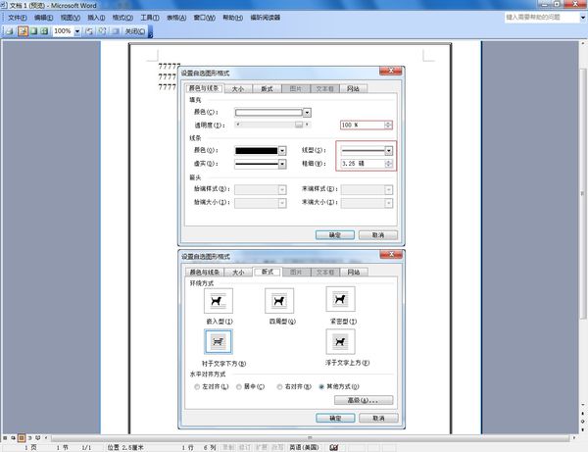Toggle the Magnifier tool in preview toolbar
This screenshot has width=588, height=452.
[23, 31]
